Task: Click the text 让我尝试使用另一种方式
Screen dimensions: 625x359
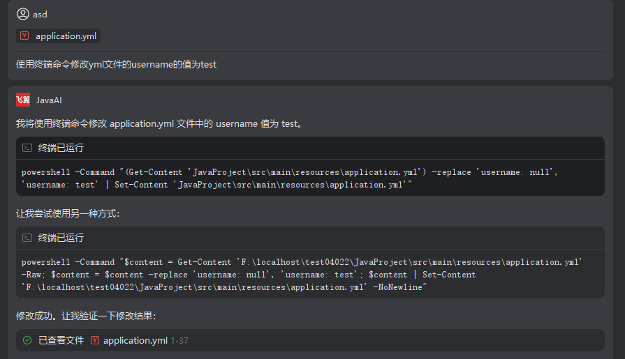Action: pos(68,213)
